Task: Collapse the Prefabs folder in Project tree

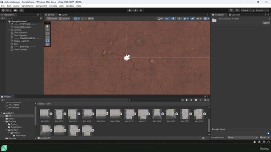Action: click(x=4, y=122)
